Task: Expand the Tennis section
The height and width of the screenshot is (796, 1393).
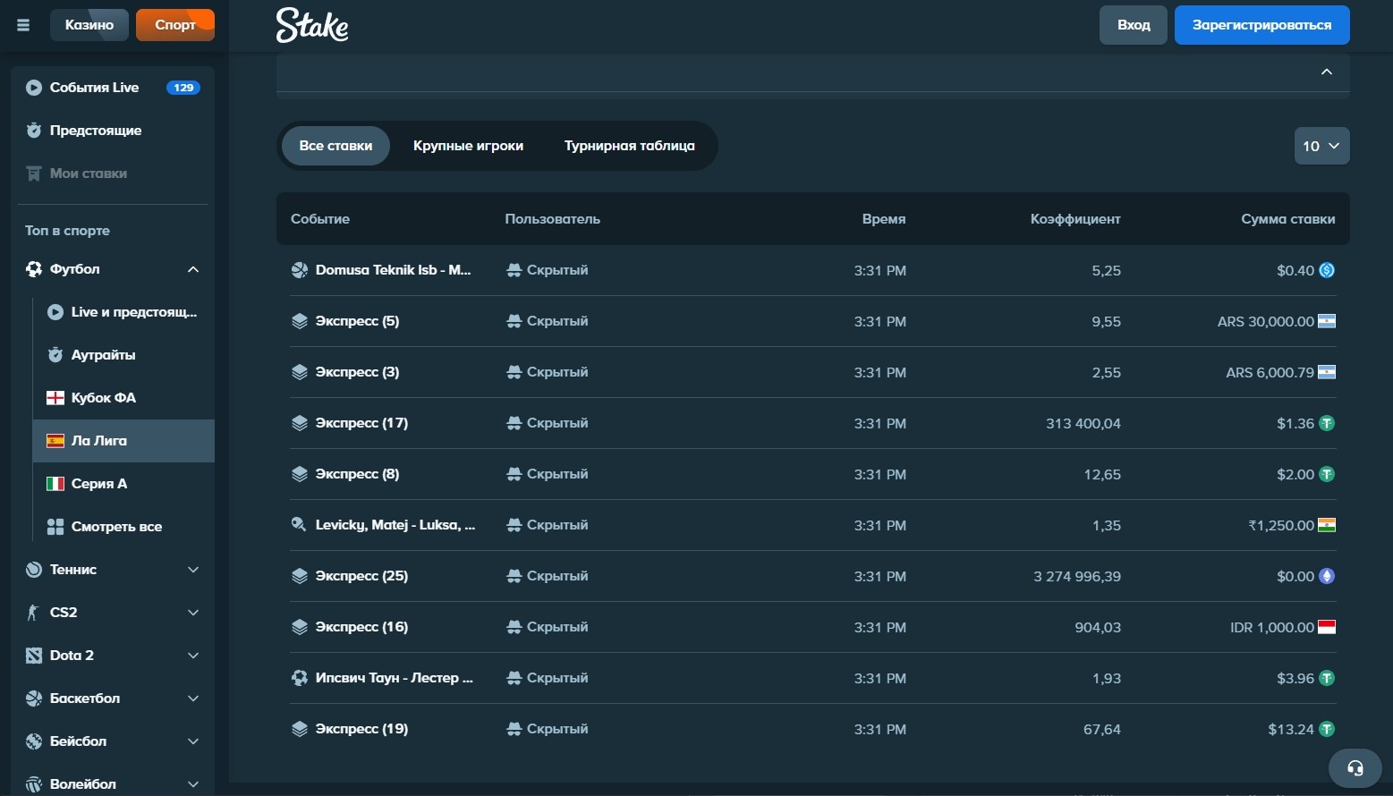Action: 192,570
